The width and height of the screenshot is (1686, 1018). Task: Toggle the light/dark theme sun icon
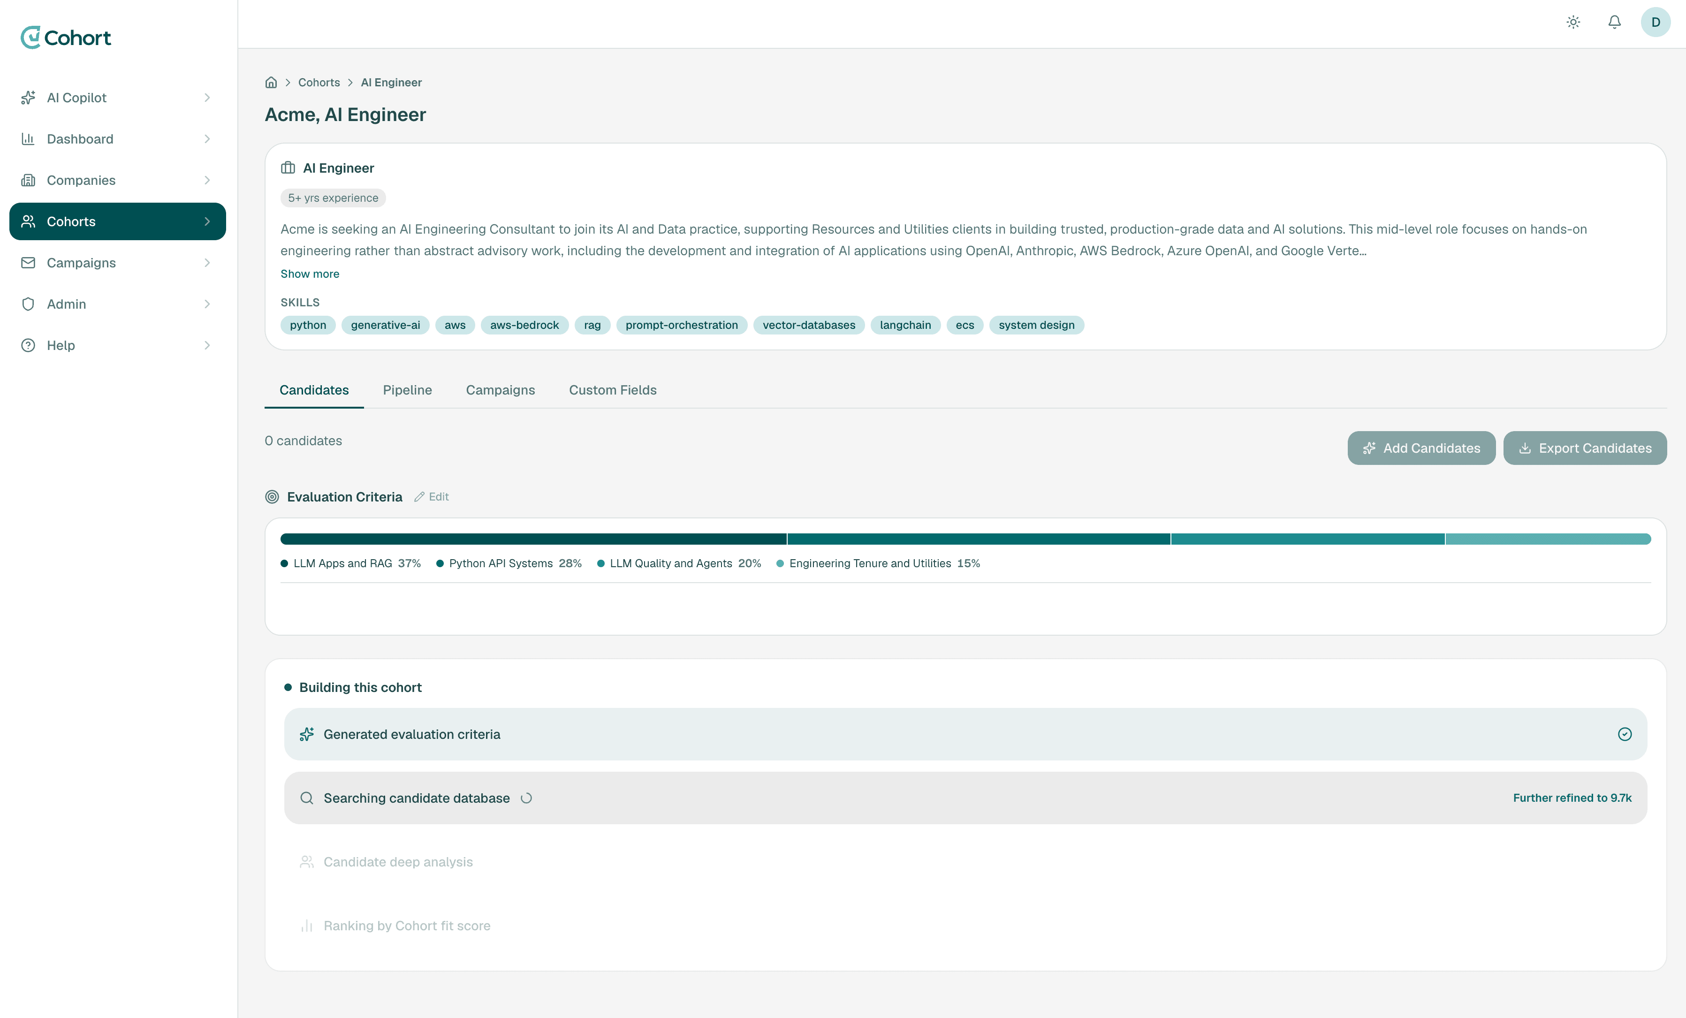[x=1573, y=22]
